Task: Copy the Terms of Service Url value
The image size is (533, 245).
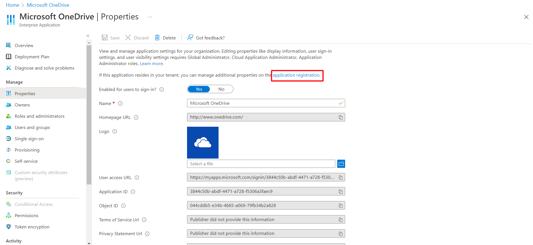Action: click(341, 220)
